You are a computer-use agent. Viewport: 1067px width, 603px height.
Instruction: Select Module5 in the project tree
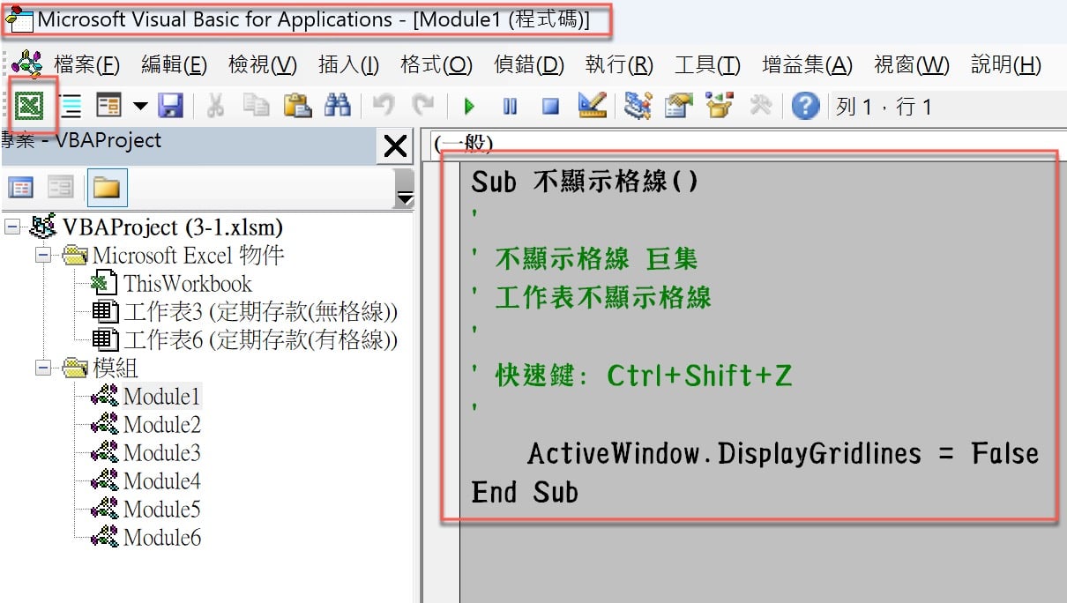point(162,510)
